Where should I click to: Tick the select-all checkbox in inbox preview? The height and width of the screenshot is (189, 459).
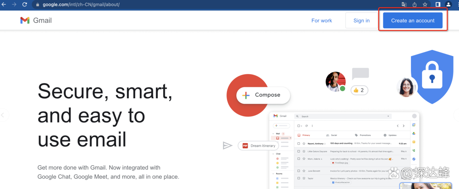click(x=299, y=126)
